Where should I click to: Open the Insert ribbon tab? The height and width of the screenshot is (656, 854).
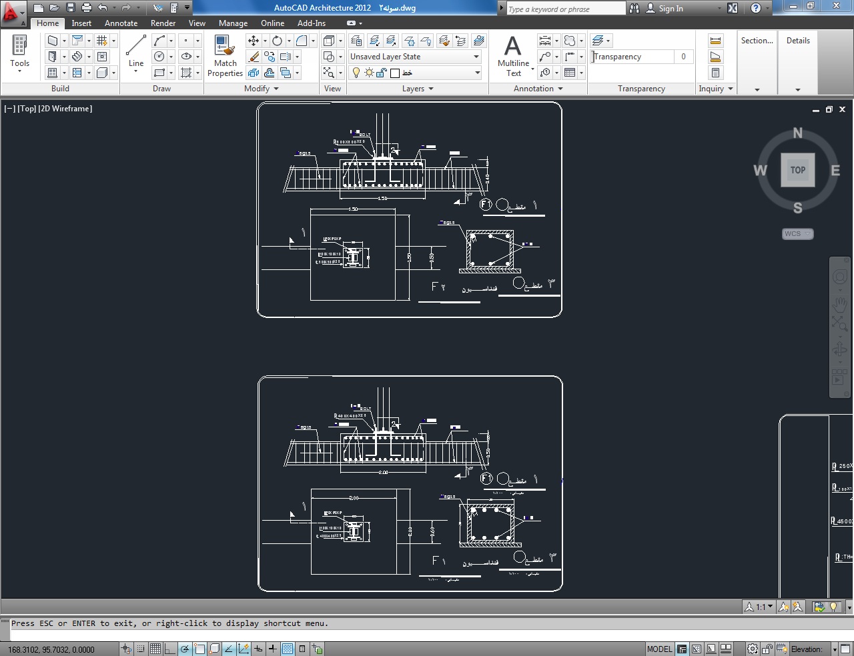pos(81,23)
